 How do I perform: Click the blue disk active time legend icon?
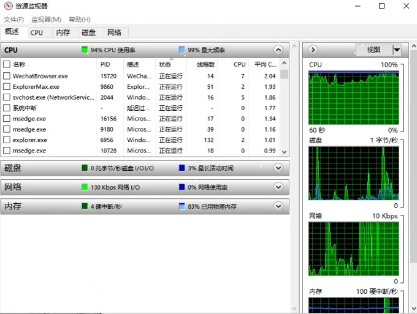tap(182, 168)
